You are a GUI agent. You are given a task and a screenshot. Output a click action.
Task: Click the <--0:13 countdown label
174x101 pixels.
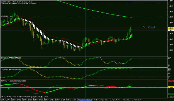pos(149,27)
